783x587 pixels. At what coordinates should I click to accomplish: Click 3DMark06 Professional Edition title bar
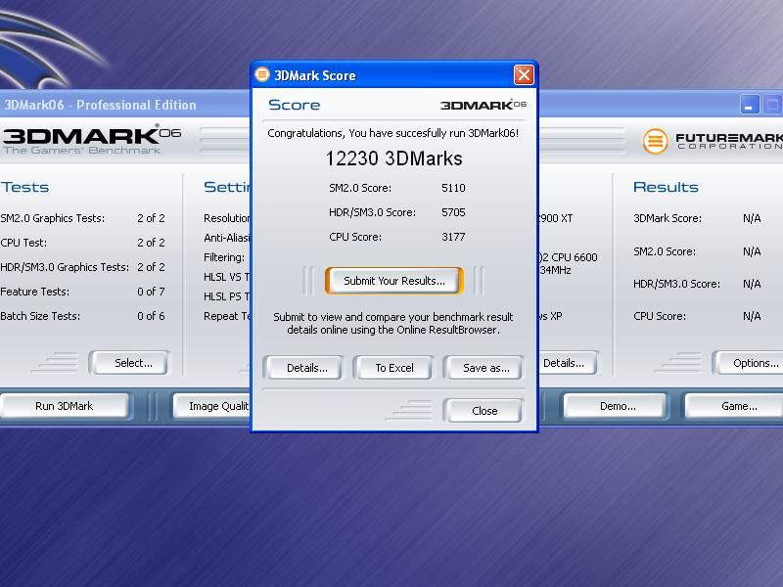point(125,105)
